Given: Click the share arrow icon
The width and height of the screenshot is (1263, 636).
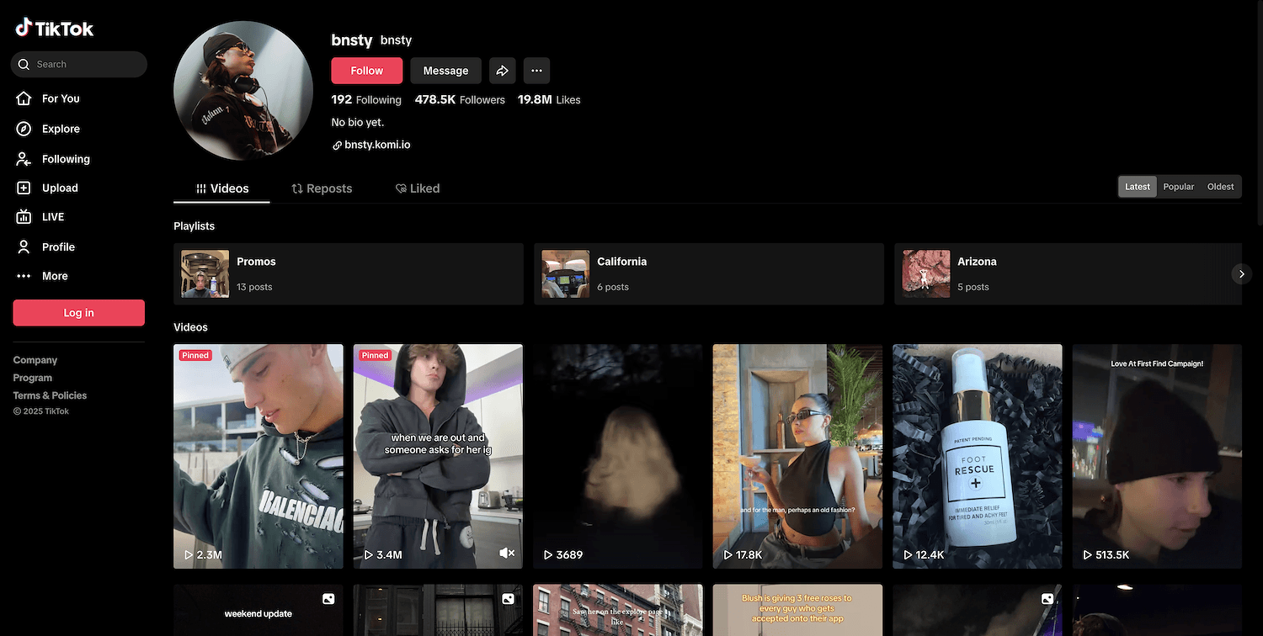Looking at the screenshot, I should tap(502, 71).
